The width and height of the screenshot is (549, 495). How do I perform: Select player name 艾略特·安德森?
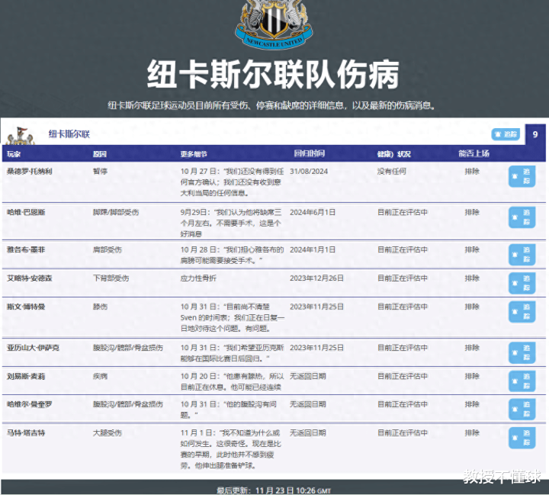pos(30,278)
